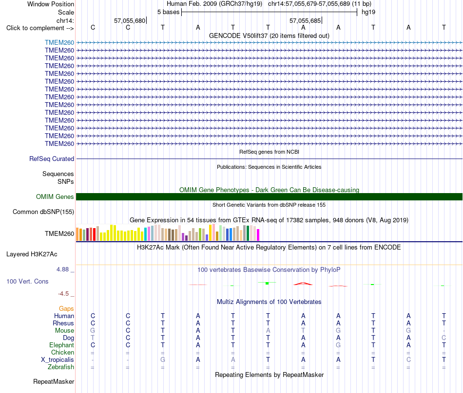Open the GTEx Gene Expression track title
Image resolution: width=463 pixels, height=393 pixels.
[269, 220]
